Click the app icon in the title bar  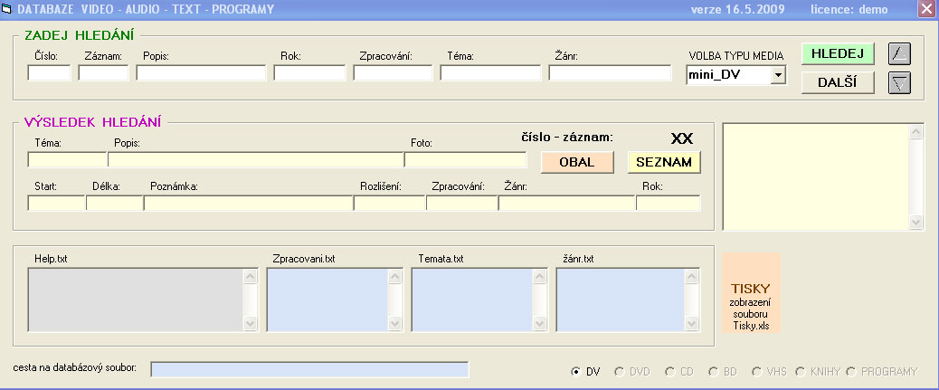[7, 9]
